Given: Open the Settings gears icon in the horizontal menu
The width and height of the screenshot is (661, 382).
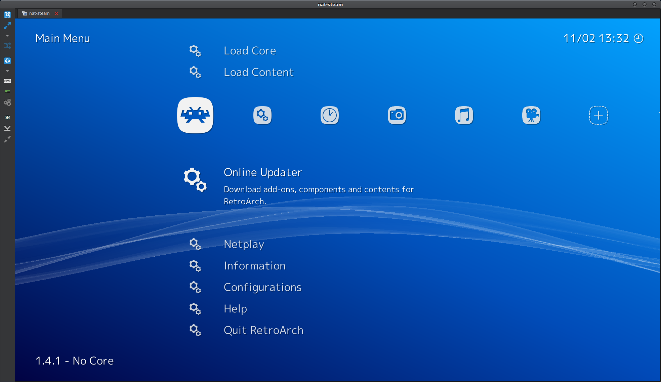Looking at the screenshot, I should (262, 115).
